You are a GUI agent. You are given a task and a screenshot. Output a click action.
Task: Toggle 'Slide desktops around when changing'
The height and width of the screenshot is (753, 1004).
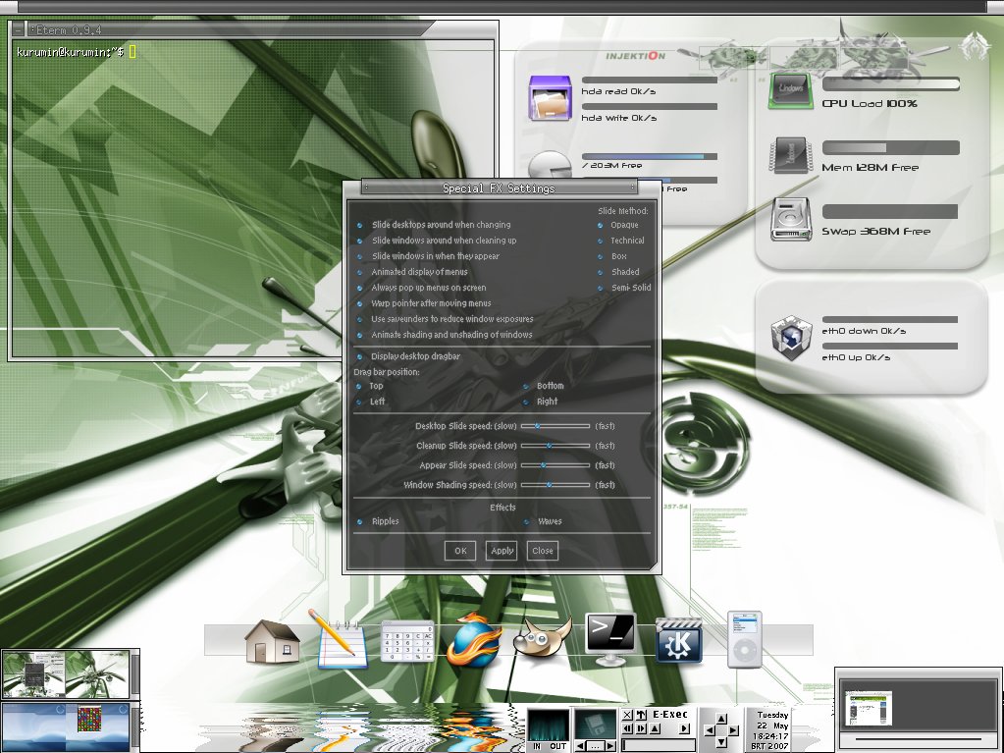coord(359,225)
